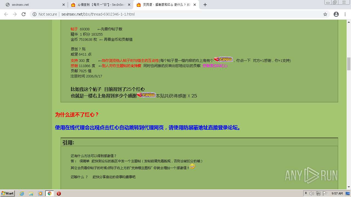View Not secure site information
The width and height of the screenshot is (351, 197).
pyautogui.click(x=45, y=14)
